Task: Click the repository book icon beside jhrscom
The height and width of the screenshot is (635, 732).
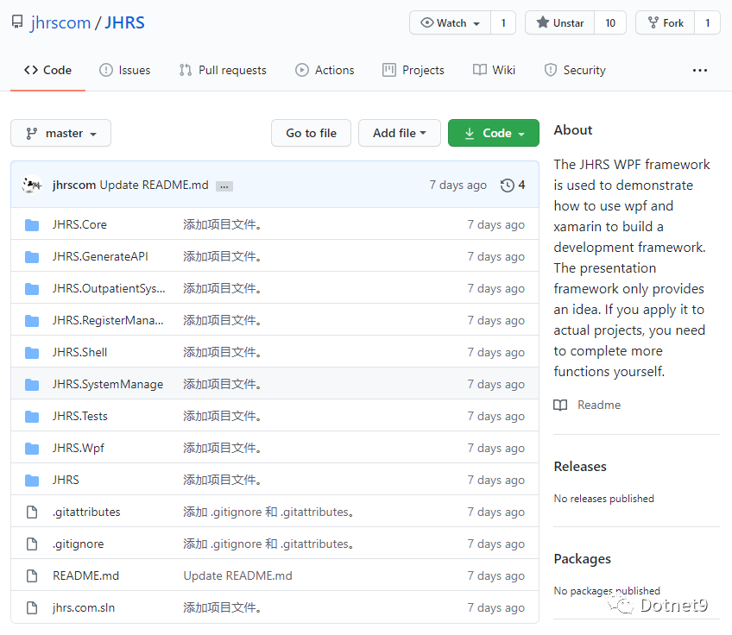Action: (17, 22)
